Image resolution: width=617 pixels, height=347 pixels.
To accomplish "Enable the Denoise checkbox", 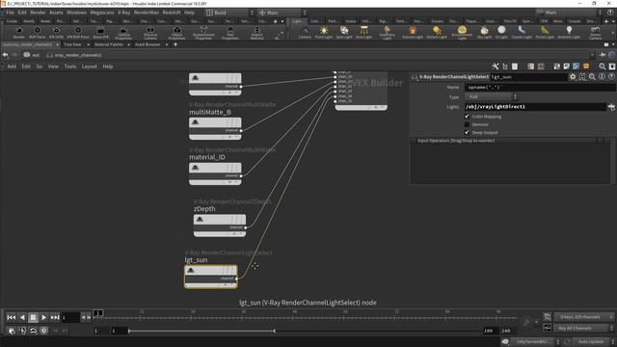I will pos(467,124).
